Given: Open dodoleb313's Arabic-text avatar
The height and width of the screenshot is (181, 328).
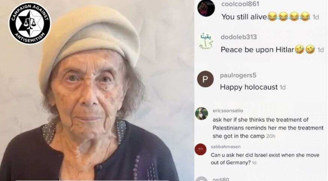Looking at the screenshot, I should point(206,41).
